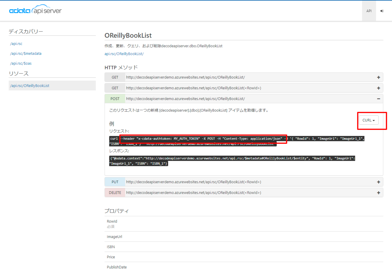Collapse the POST method section
The height and width of the screenshot is (269, 392).
379,98
